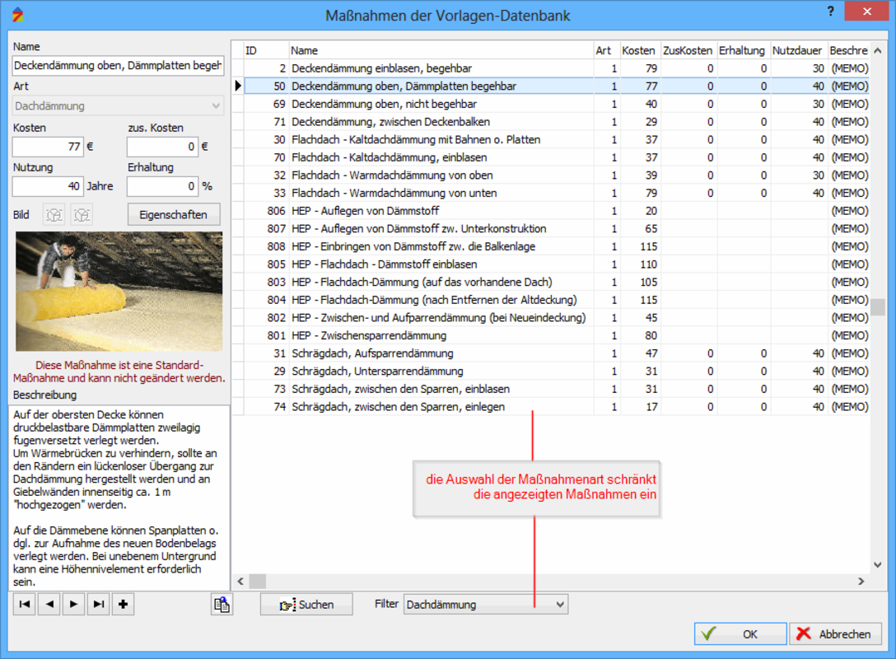Viewport: 896px width, 659px height.
Task: Select row 'Flachdach - Kaltdachdämmung mit Bahnen o. Platten'
Action: [558, 139]
